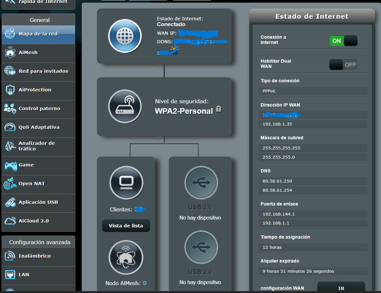
Task: Click the USB 2.0 port icon
Action: (x=201, y=247)
